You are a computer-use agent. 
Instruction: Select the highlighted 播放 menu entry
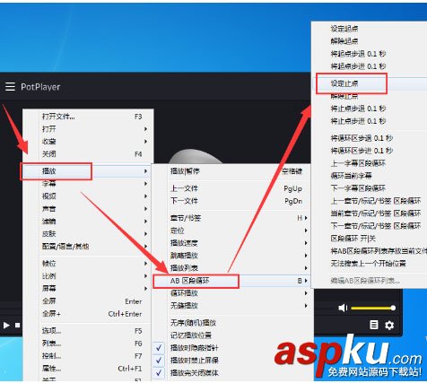88,171
